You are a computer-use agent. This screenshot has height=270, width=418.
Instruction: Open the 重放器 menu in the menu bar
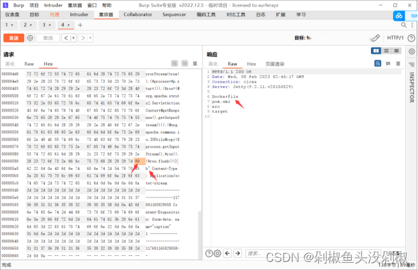click(75, 5)
